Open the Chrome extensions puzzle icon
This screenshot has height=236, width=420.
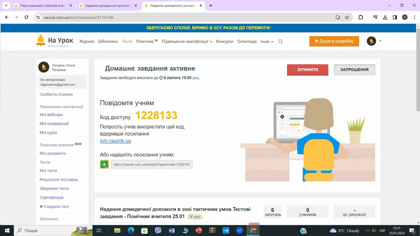click(x=361, y=17)
